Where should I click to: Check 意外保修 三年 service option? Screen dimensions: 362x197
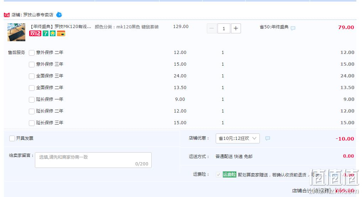(32, 65)
